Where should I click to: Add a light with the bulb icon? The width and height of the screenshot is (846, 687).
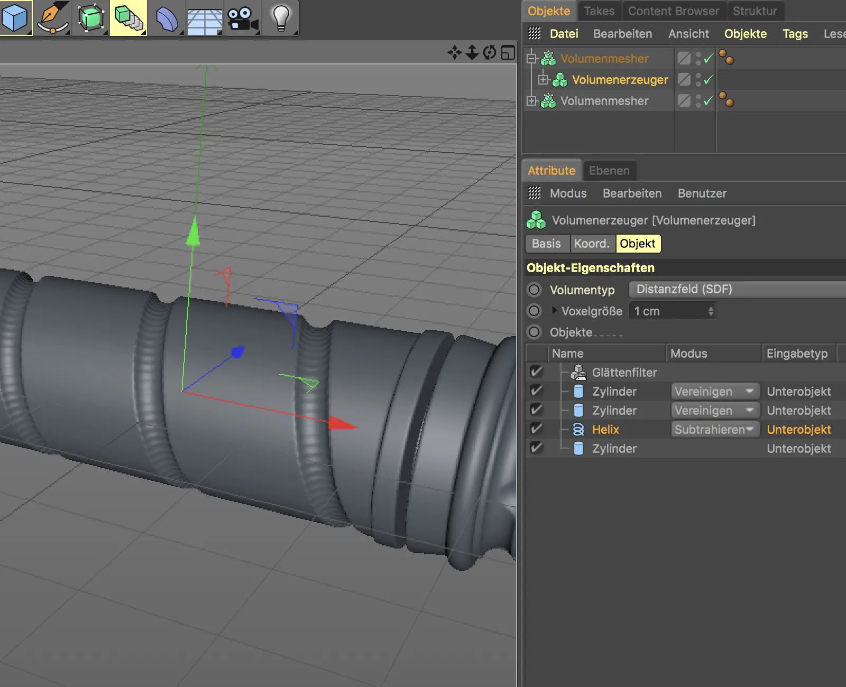[281, 18]
